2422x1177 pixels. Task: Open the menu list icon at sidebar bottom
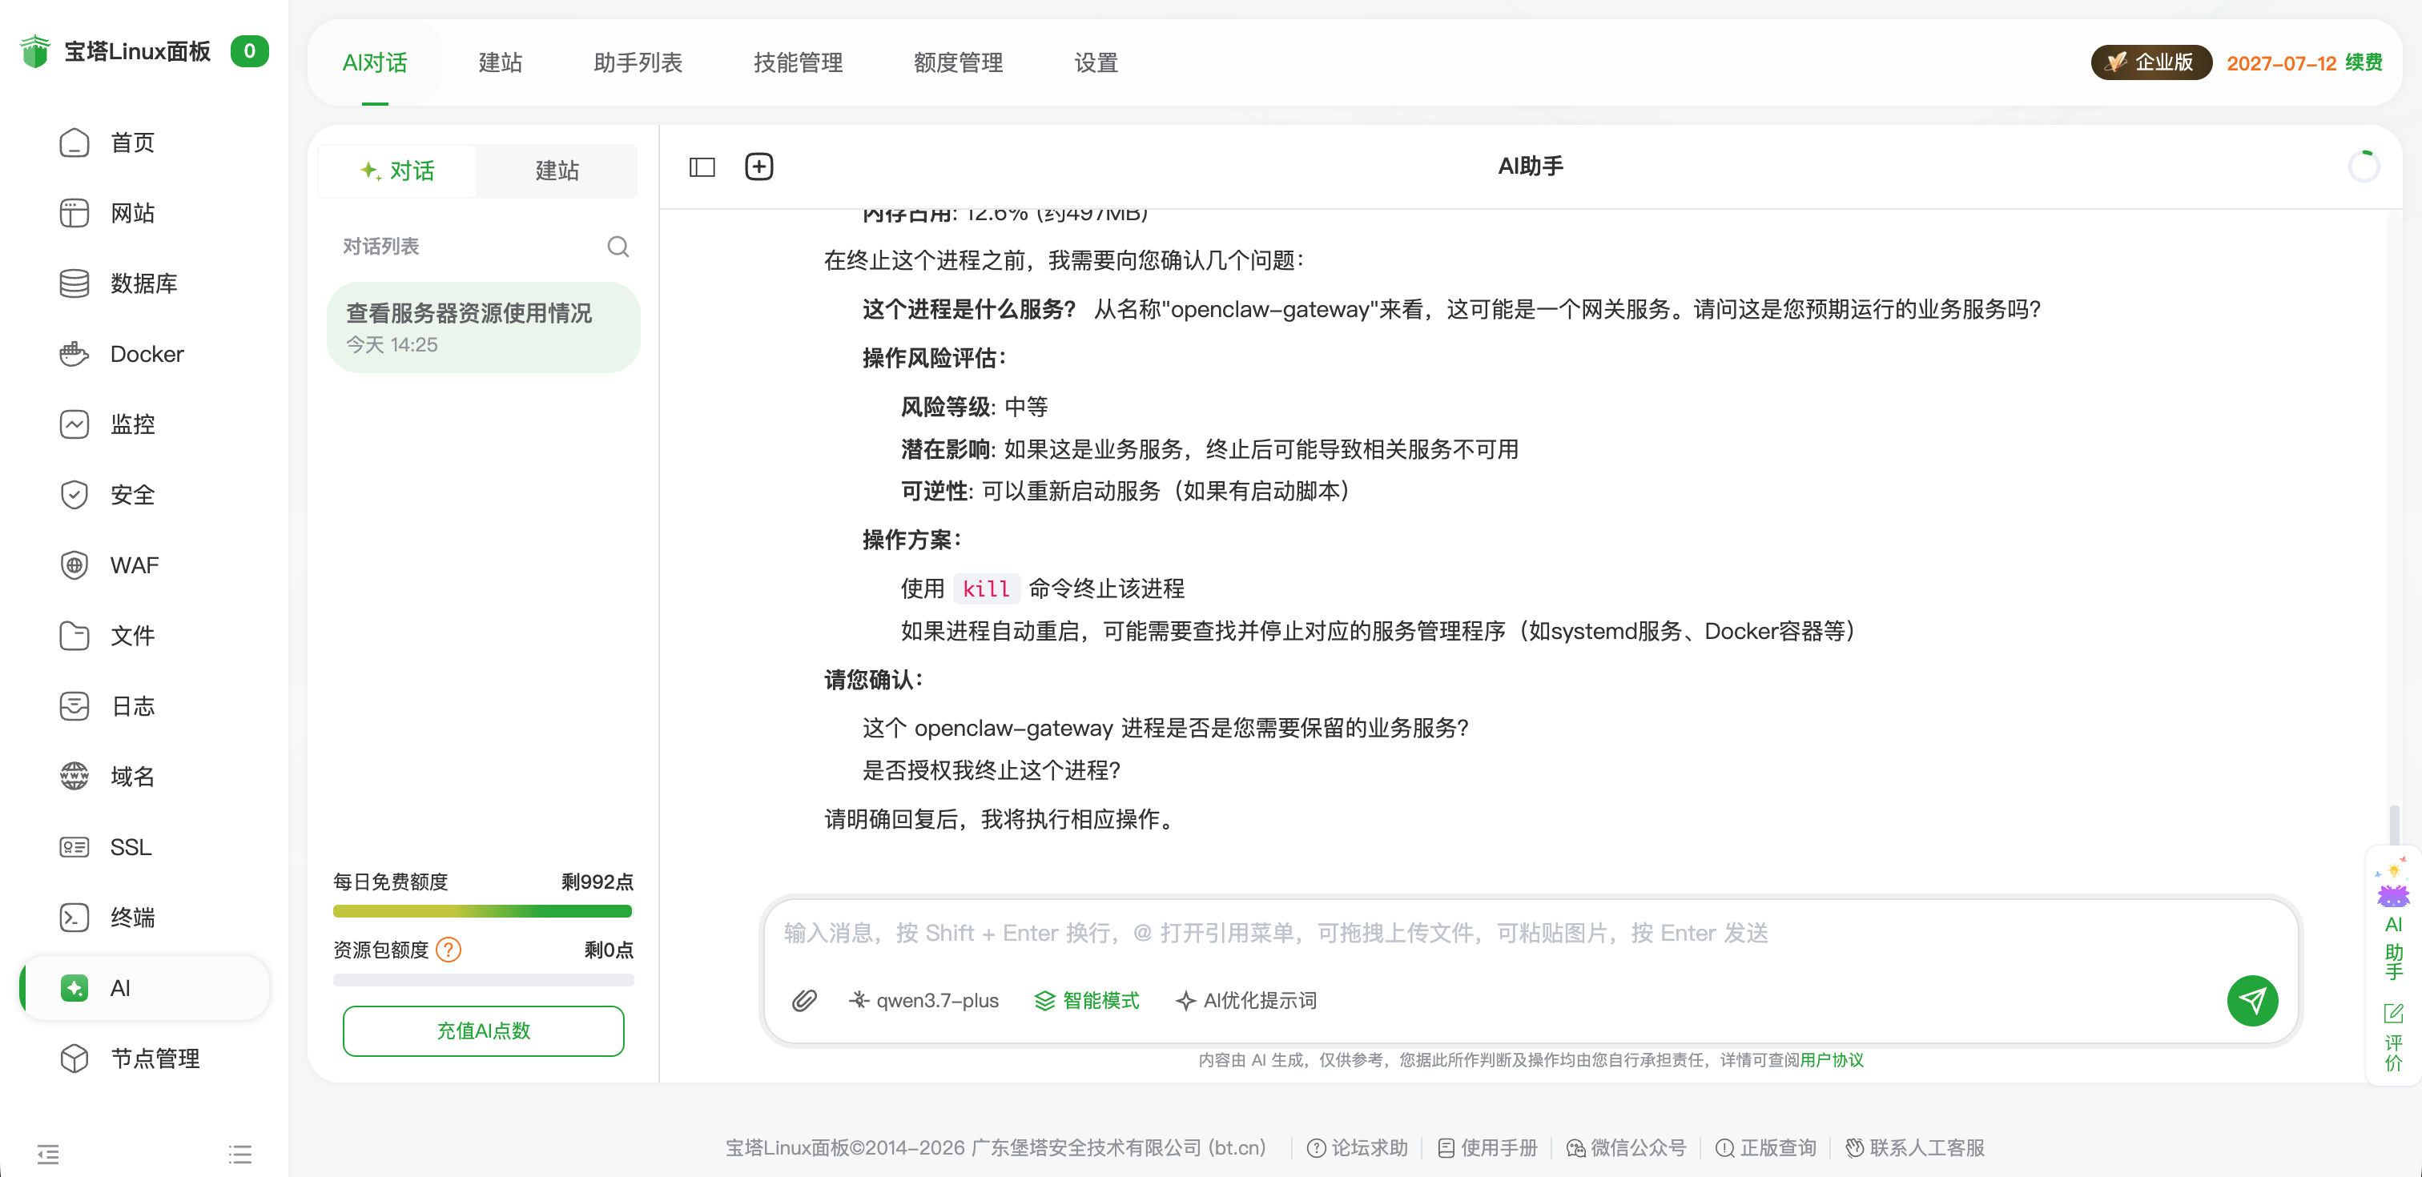pyautogui.click(x=239, y=1155)
